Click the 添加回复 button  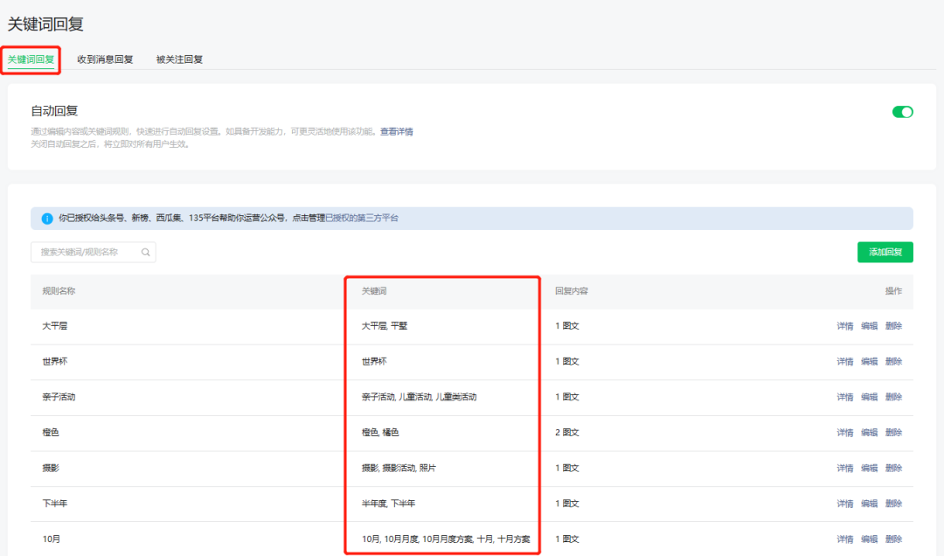click(885, 253)
